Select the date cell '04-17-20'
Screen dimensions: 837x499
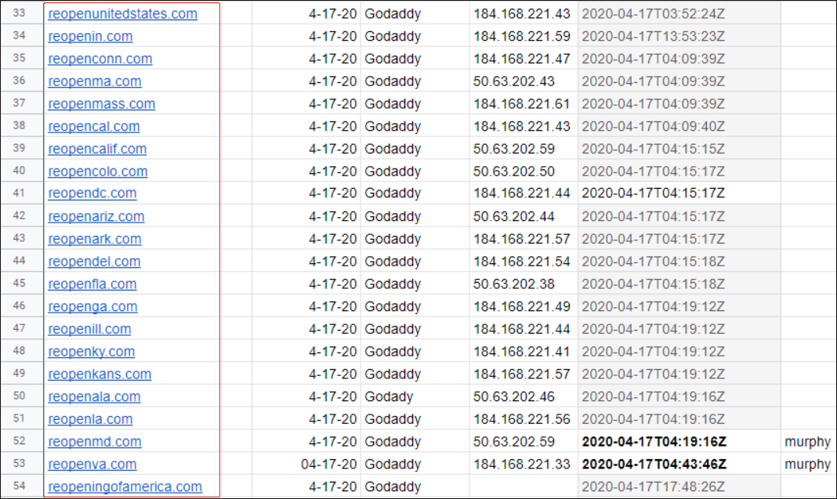(x=306, y=465)
